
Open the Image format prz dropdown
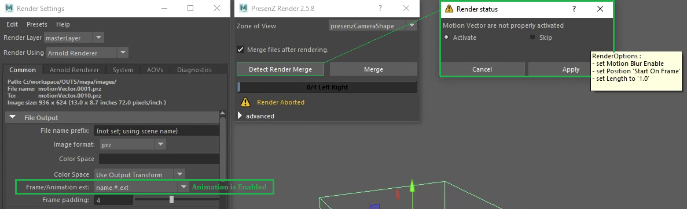pyautogui.click(x=133, y=144)
